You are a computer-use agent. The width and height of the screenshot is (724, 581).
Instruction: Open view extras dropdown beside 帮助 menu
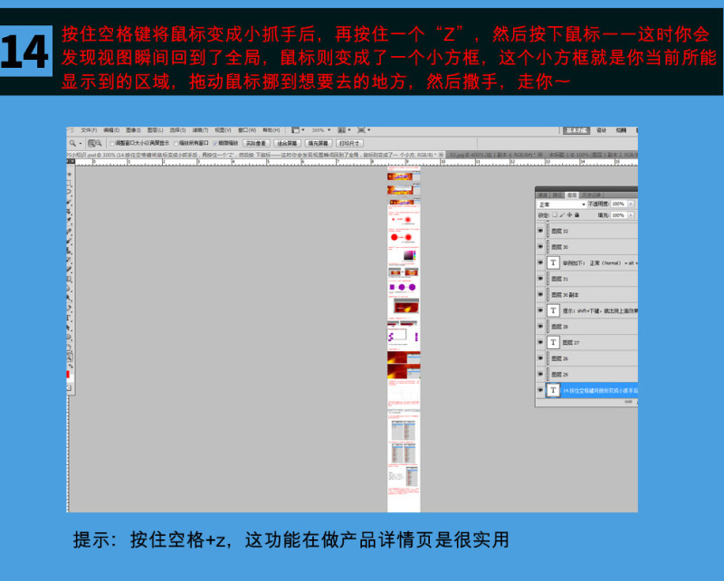[x=298, y=130]
